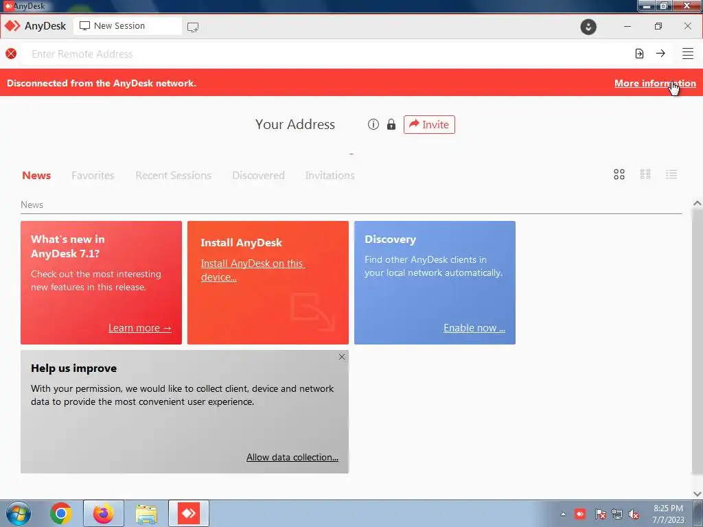The width and height of the screenshot is (703, 527).
Task: Open Firefox from the taskbar
Action: coord(104,513)
